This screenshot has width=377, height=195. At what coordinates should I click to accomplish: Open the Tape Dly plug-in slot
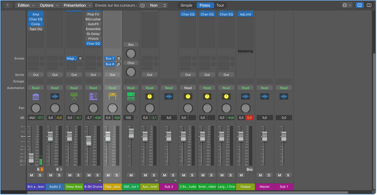click(x=36, y=29)
